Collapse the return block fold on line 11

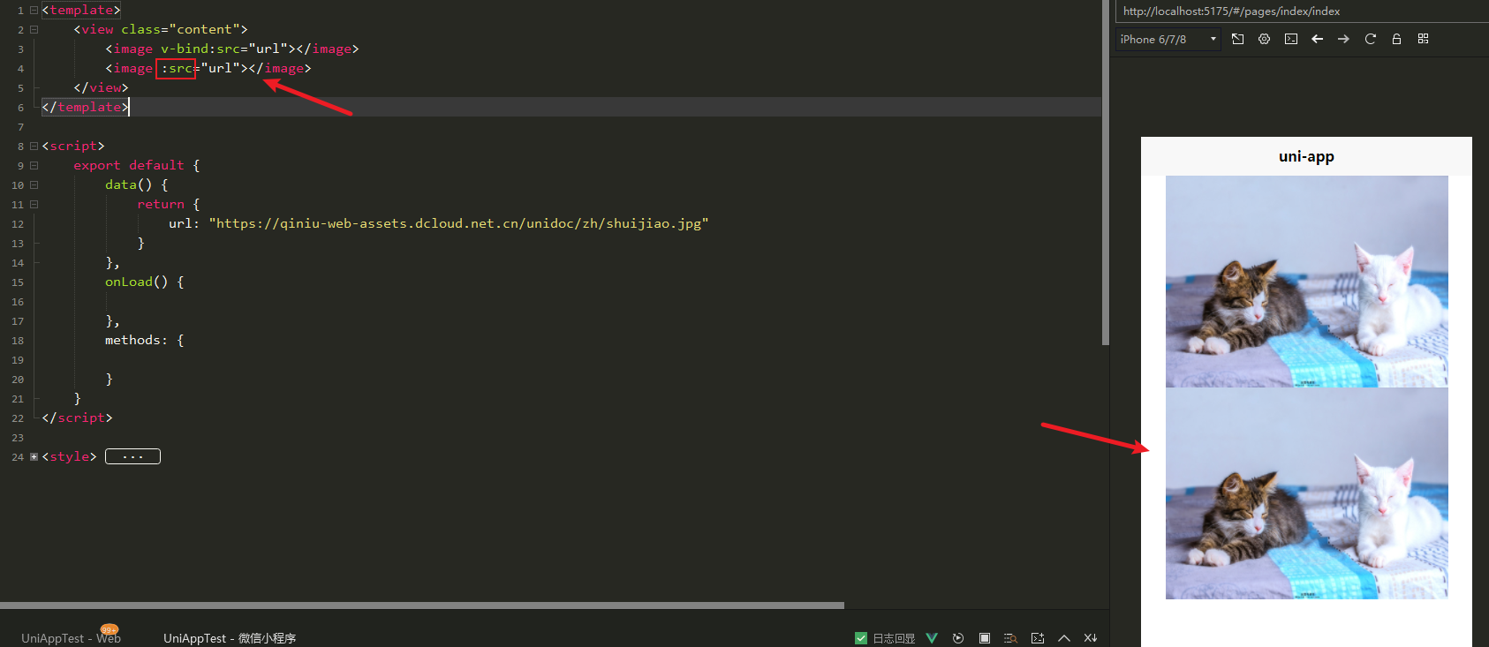(34, 204)
